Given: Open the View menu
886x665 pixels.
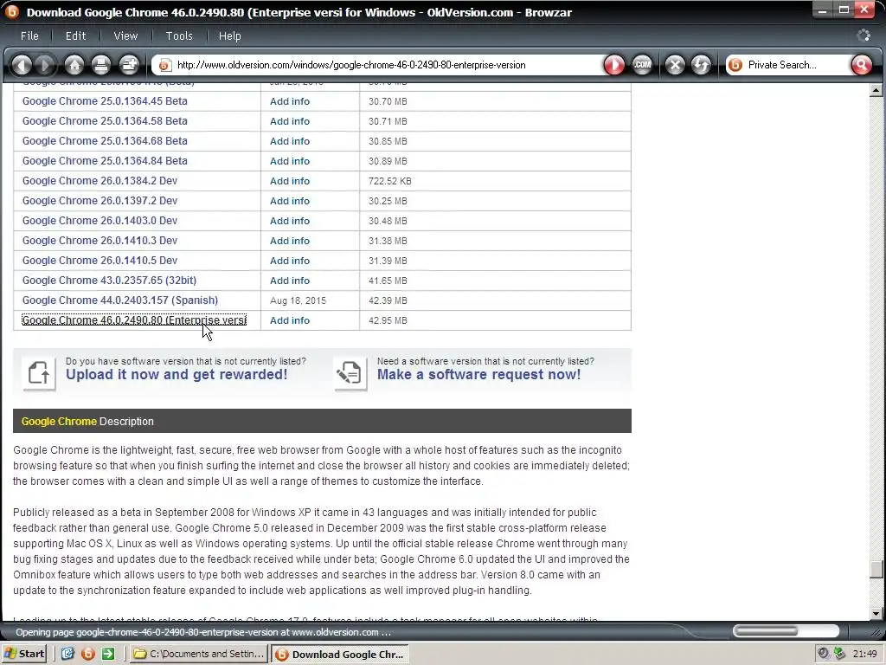Looking at the screenshot, I should (125, 36).
